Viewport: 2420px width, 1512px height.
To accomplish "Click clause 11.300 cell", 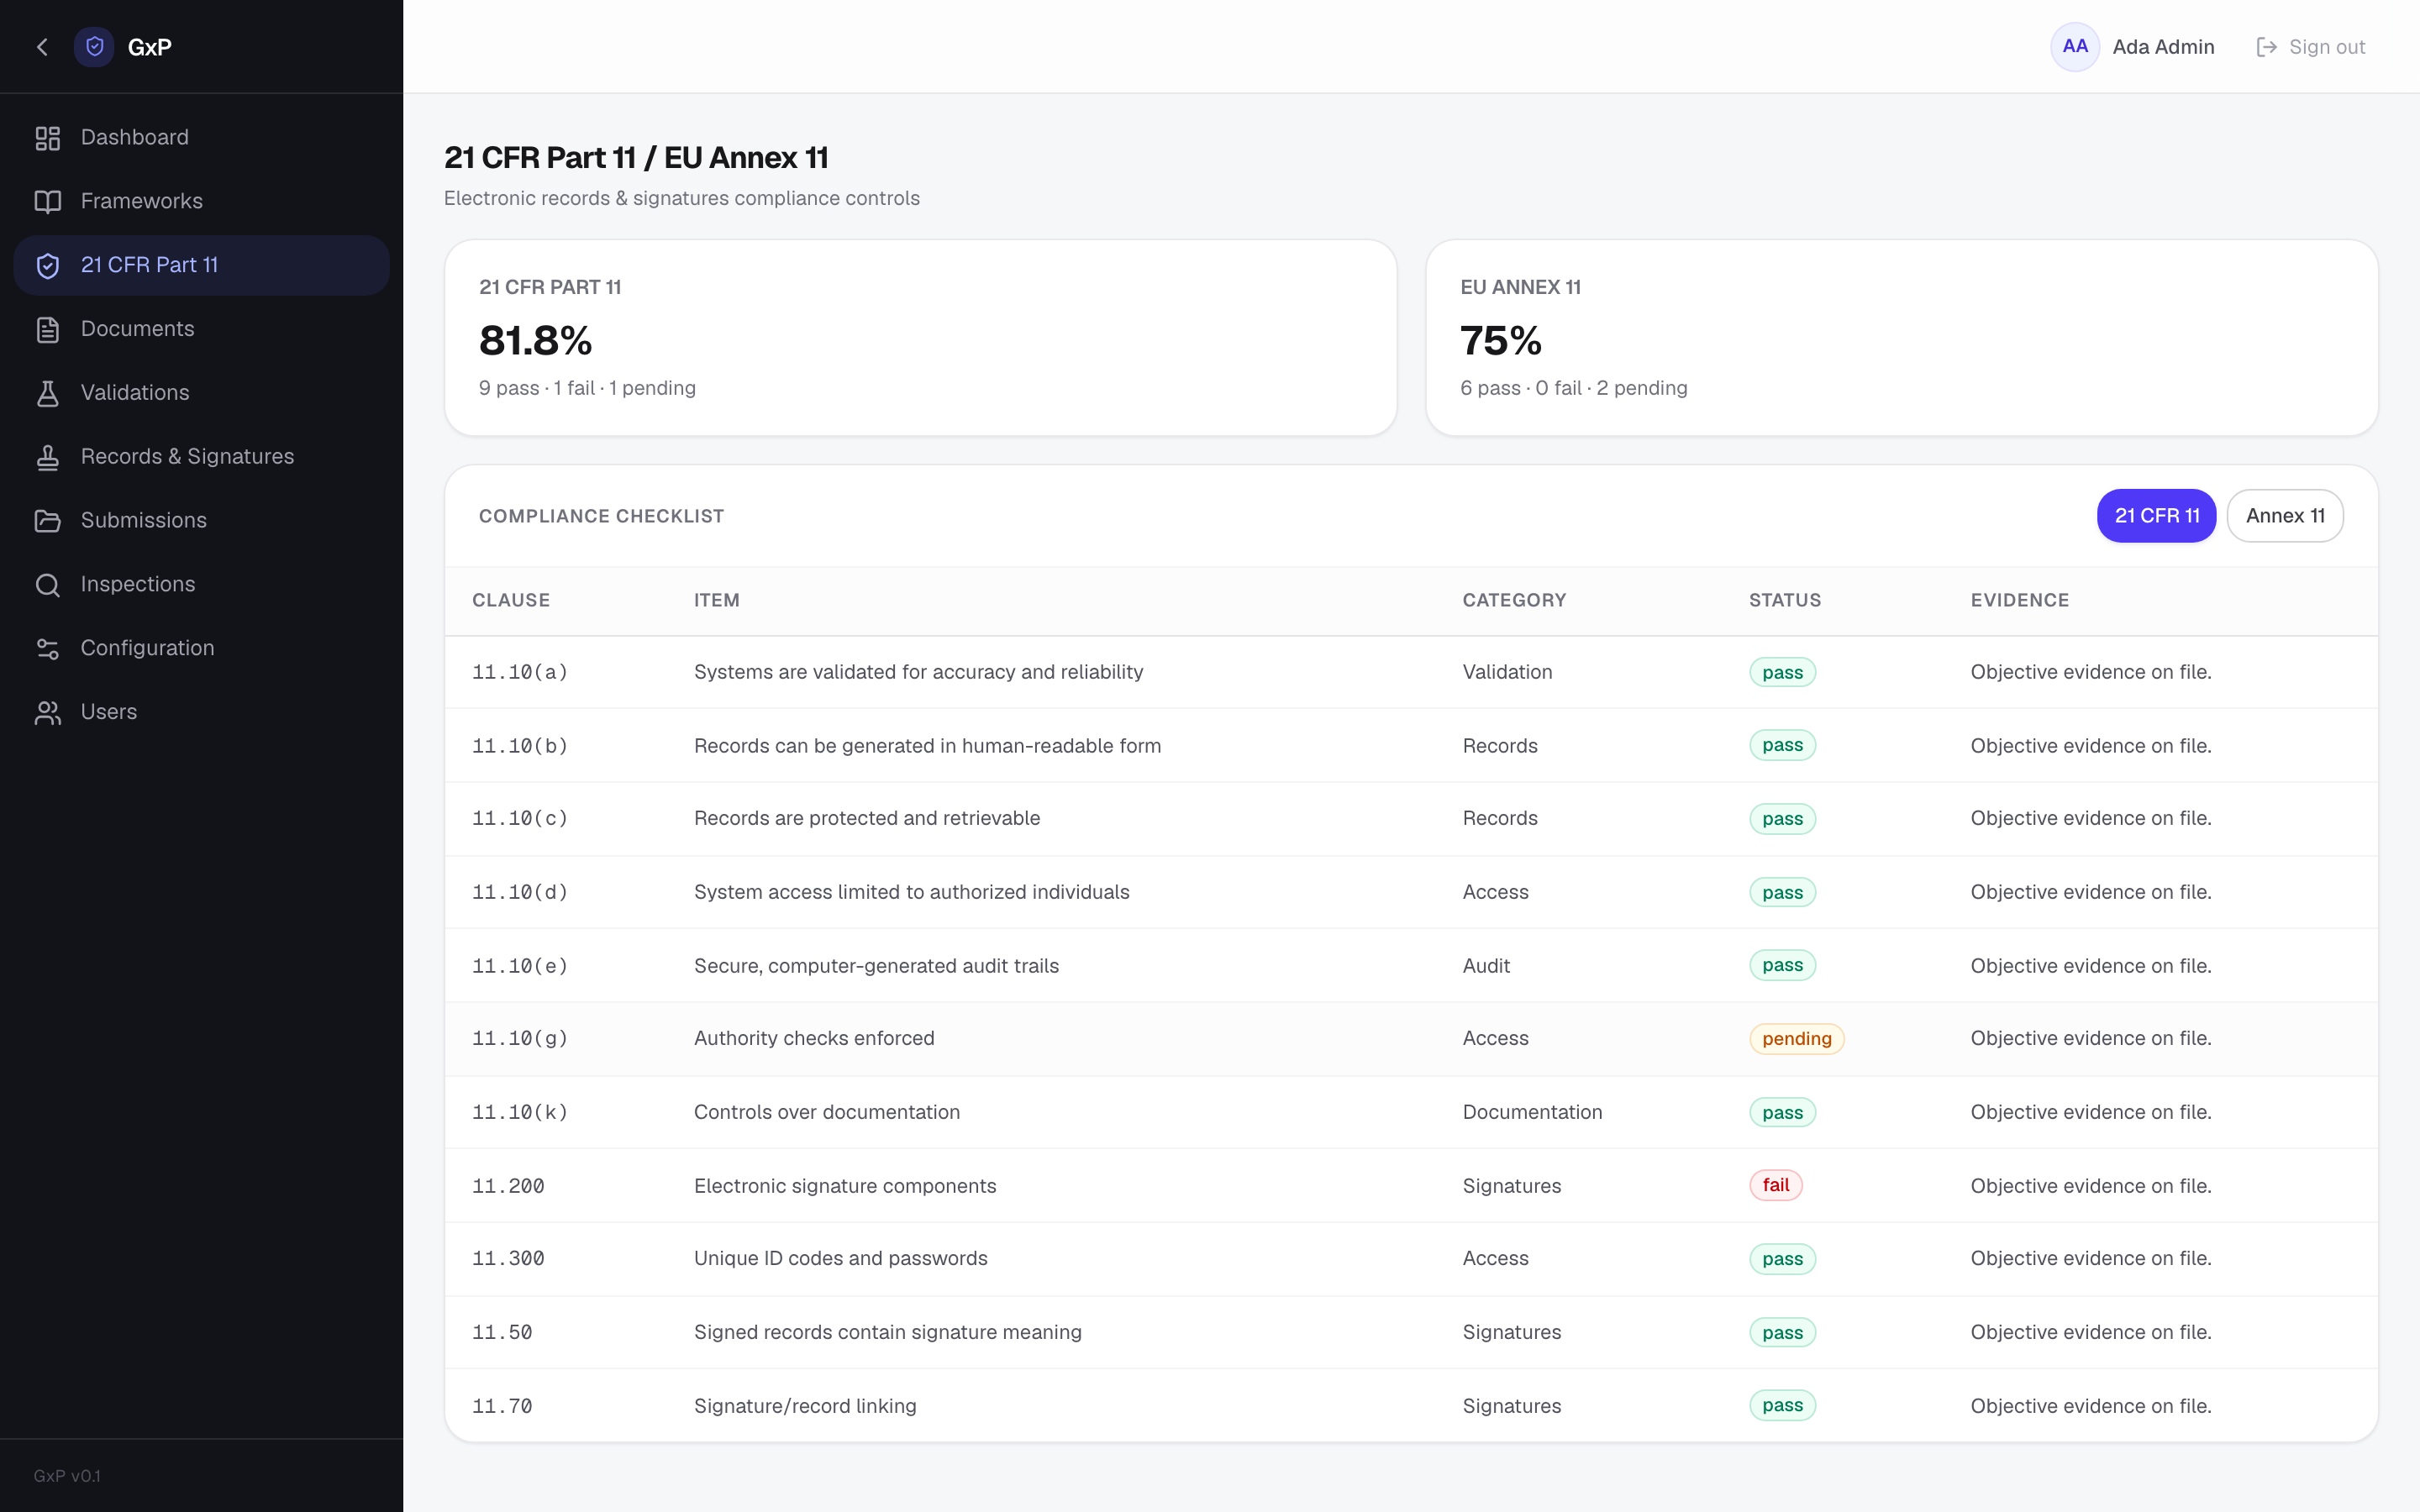I will (x=508, y=1258).
